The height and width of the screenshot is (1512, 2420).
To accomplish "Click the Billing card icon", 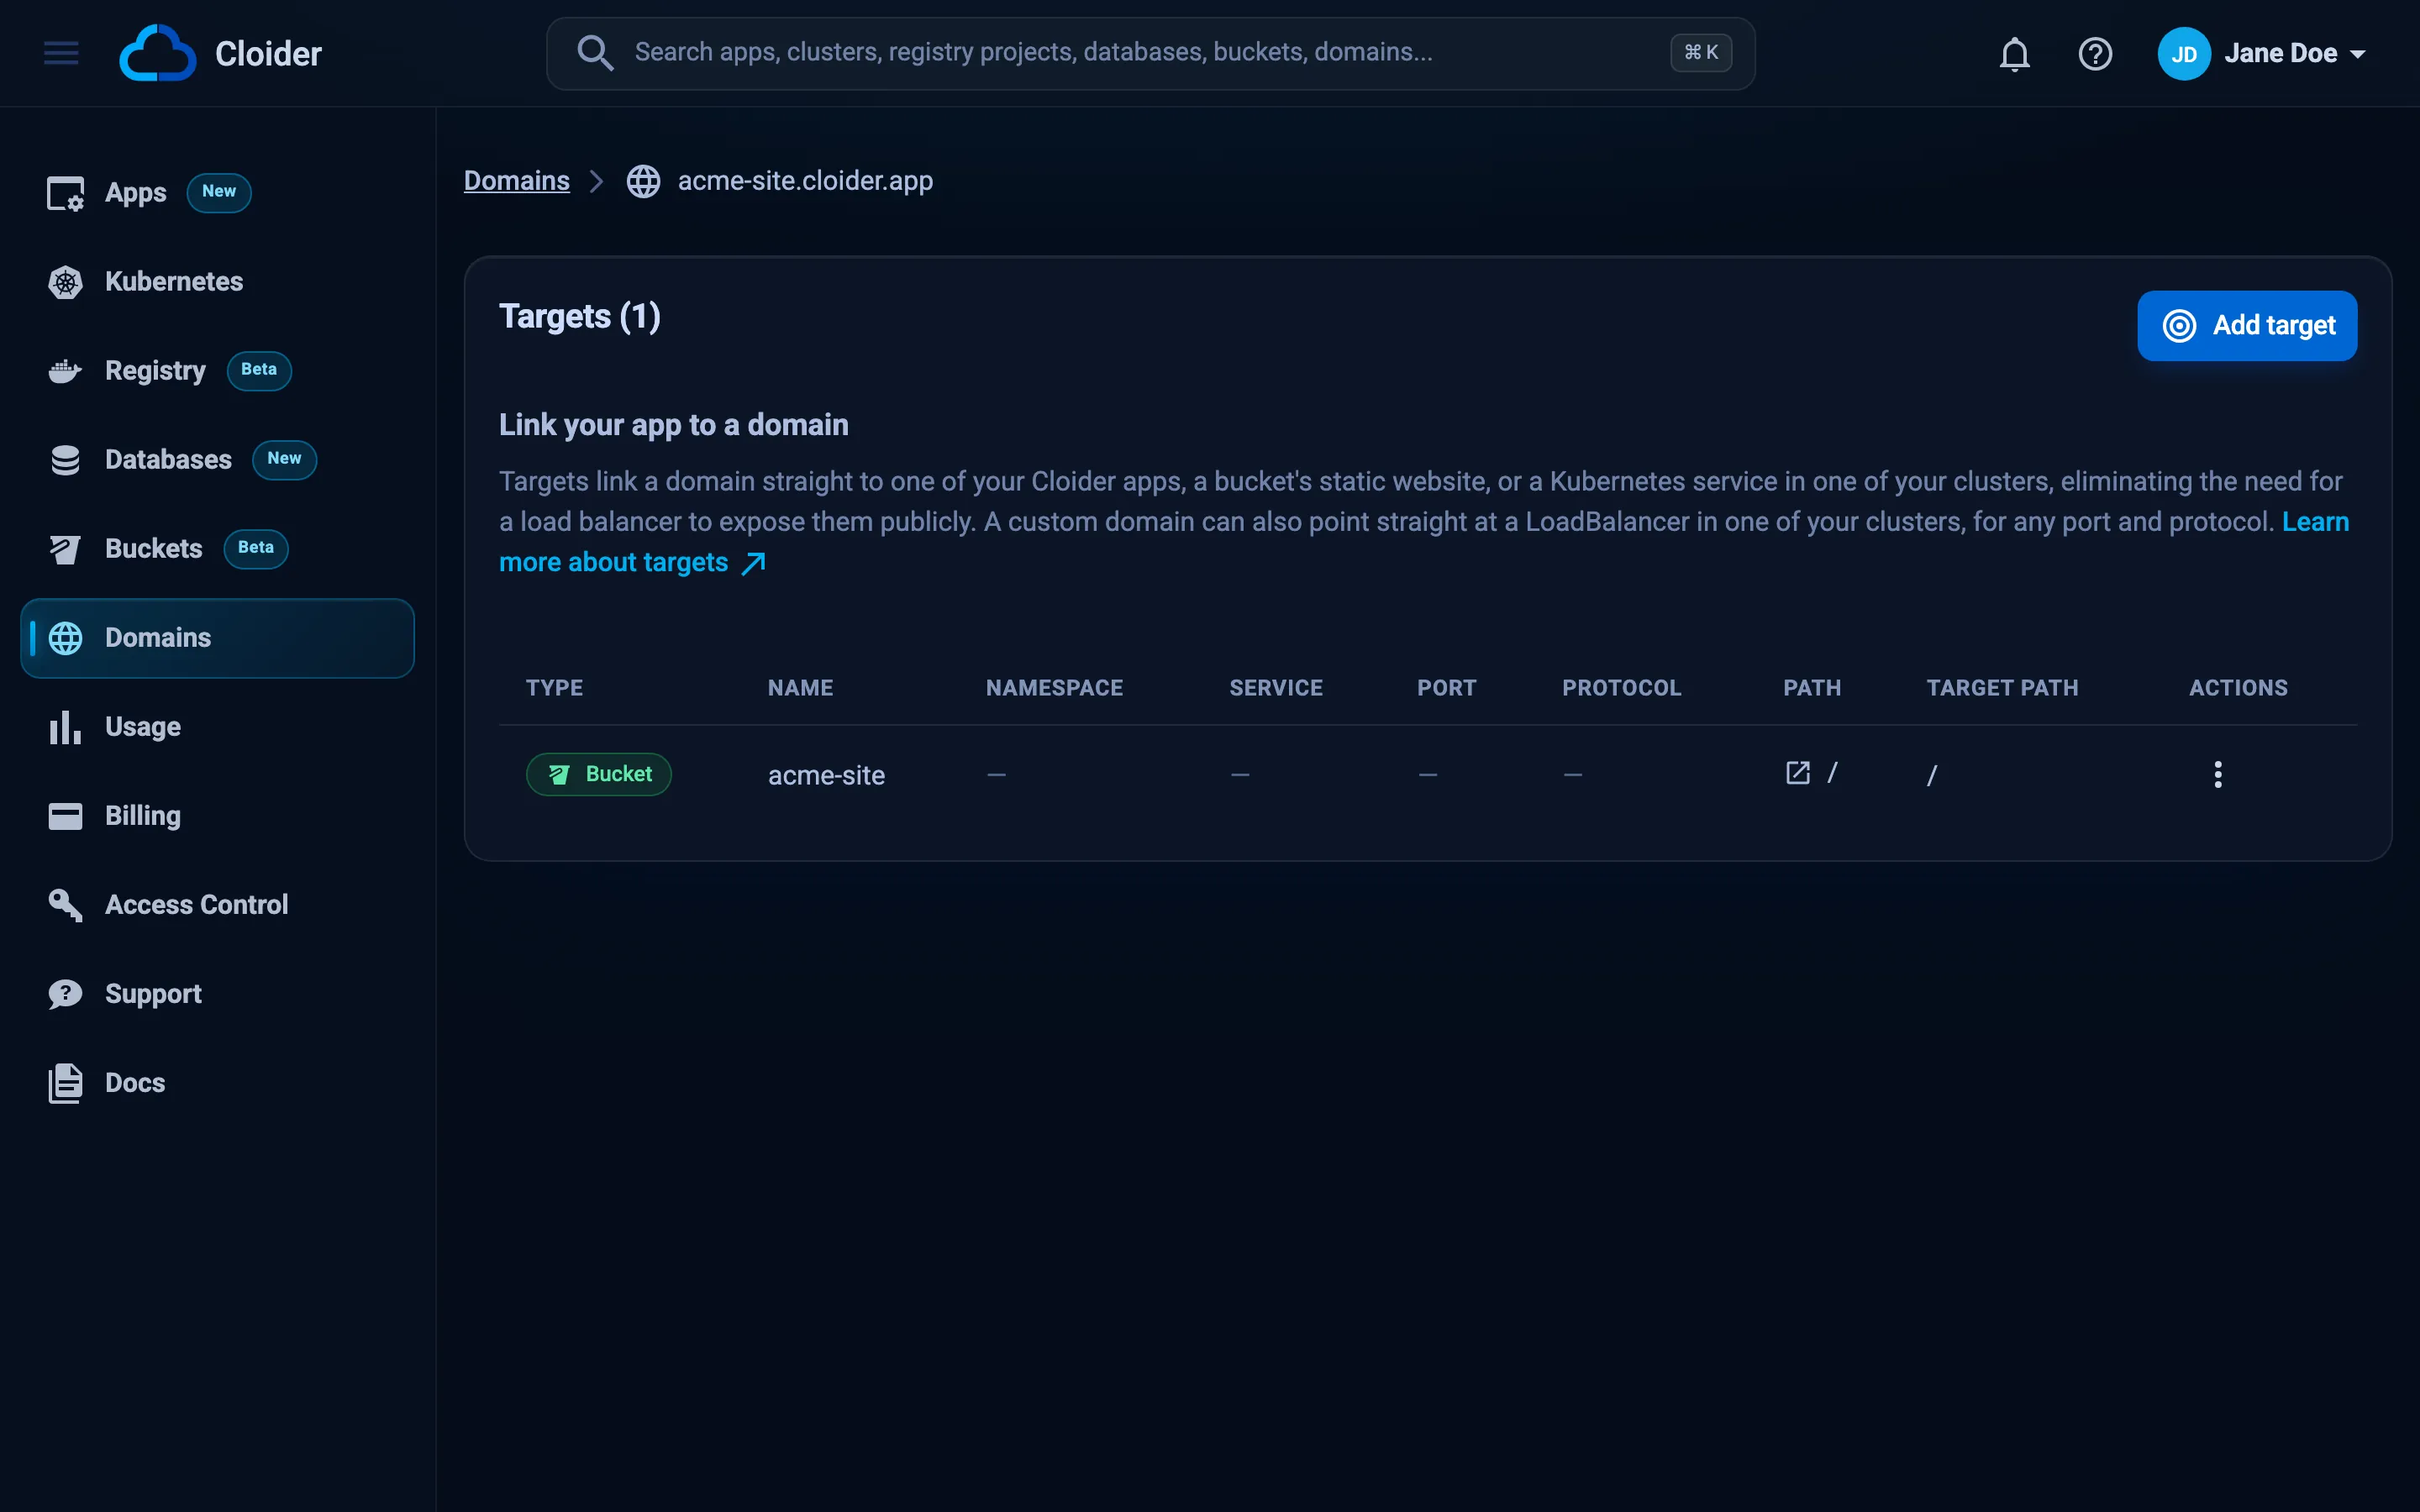I will coord(66,816).
